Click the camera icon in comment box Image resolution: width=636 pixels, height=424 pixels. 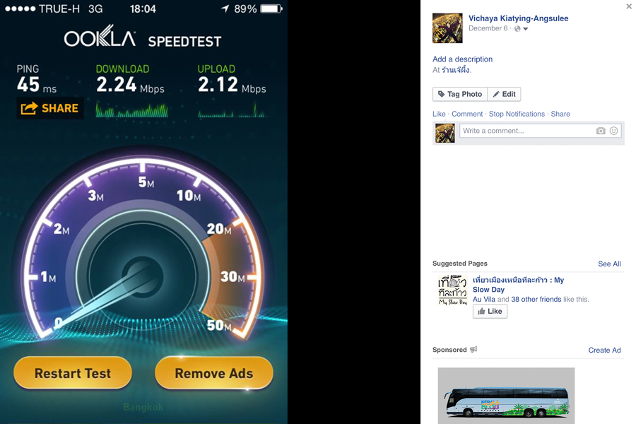pyautogui.click(x=600, y=131)
